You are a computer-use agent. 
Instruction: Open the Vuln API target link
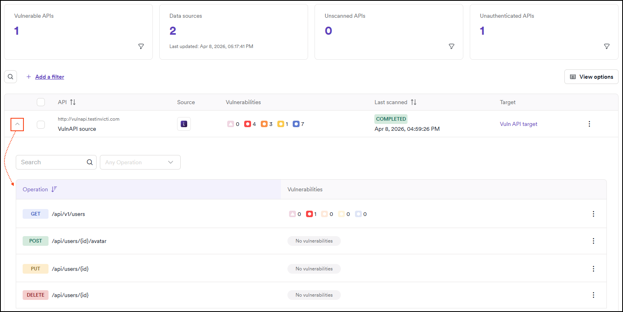518,124
